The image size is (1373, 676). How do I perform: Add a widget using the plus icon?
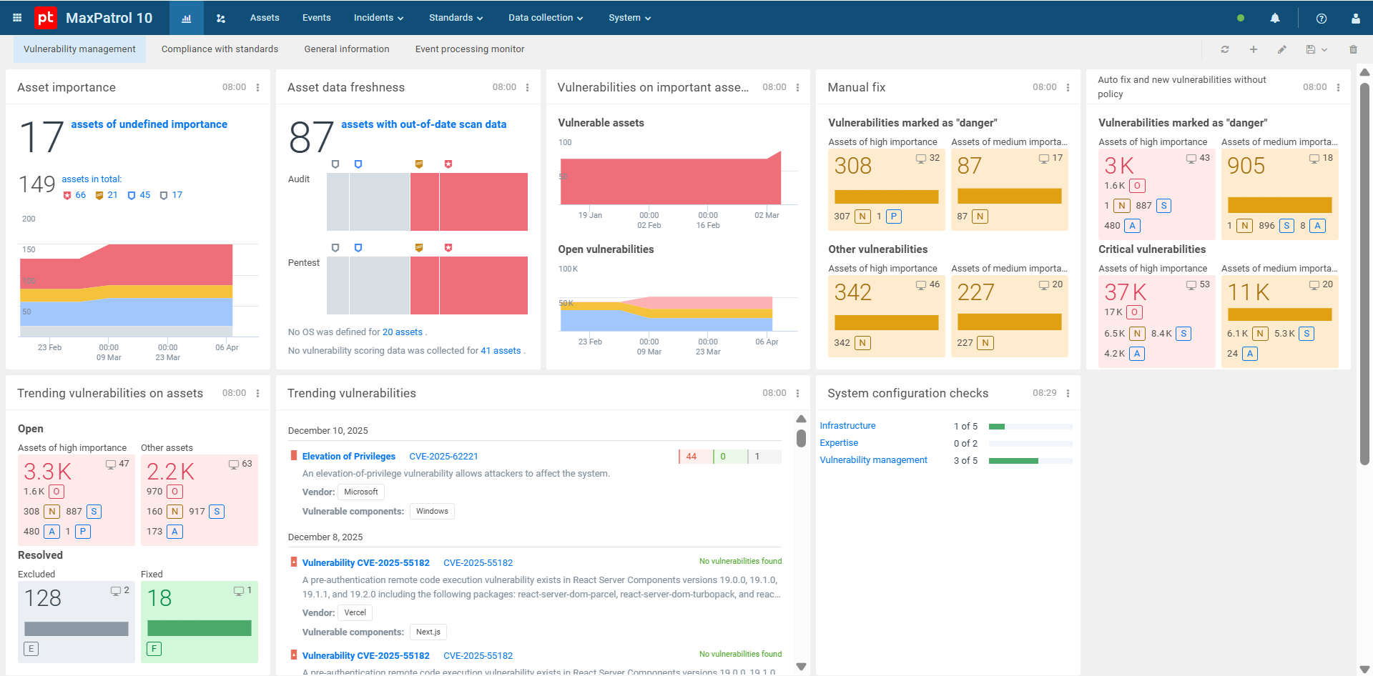(1254, 49)
